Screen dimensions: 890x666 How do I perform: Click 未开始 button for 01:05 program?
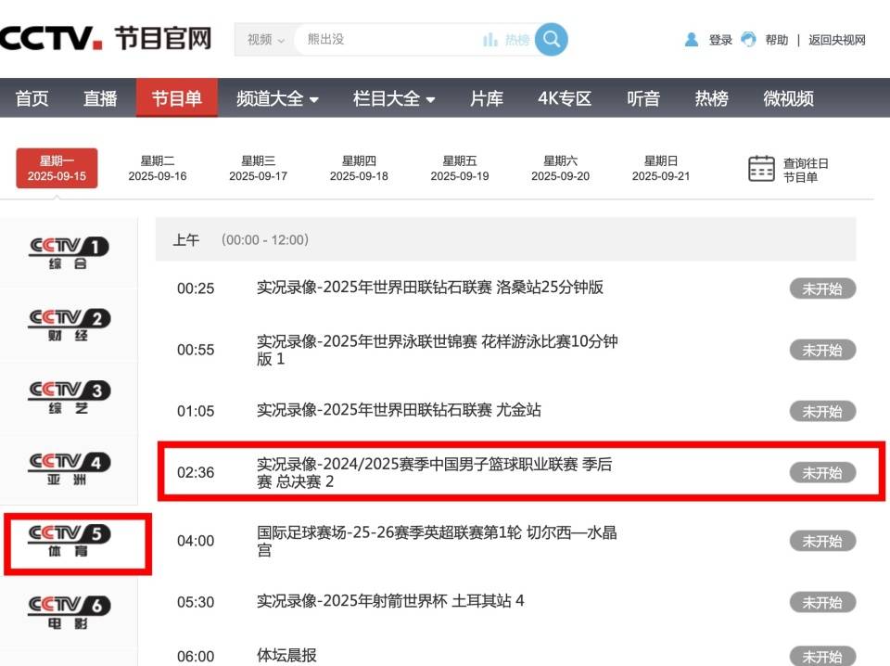[x=822, y=411]
